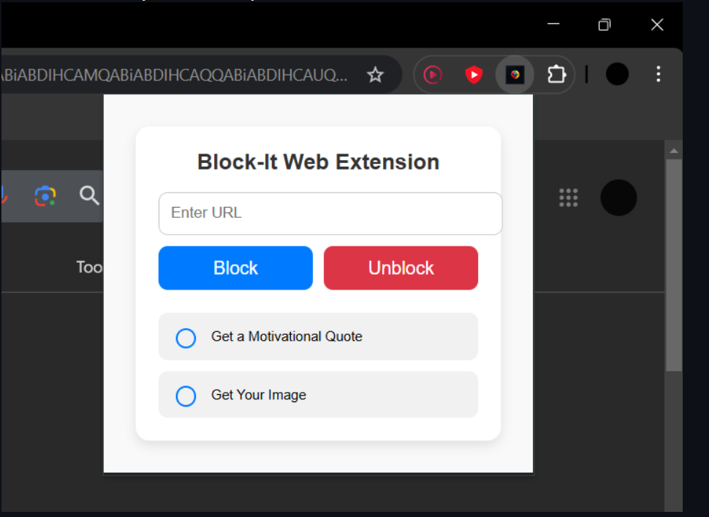Click the blue Block button
709x517 pixels.
235,268
